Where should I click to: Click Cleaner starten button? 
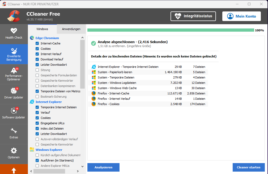click(x=249, y=167)
